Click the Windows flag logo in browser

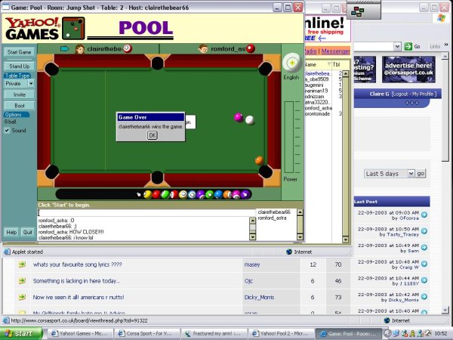coord(441,18)
